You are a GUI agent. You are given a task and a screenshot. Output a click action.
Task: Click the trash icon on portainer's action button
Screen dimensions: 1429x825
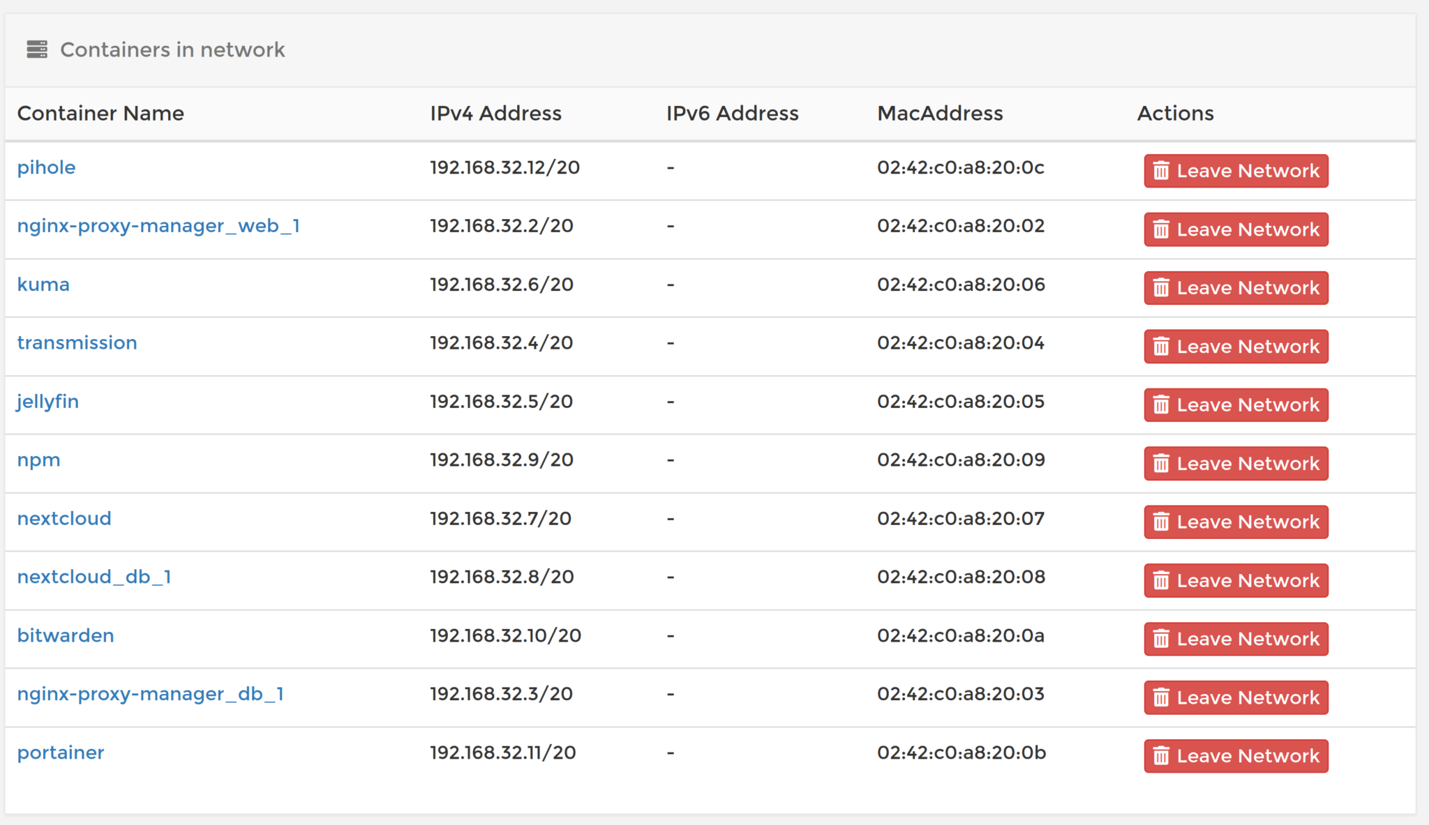[x=1160, y=756]
